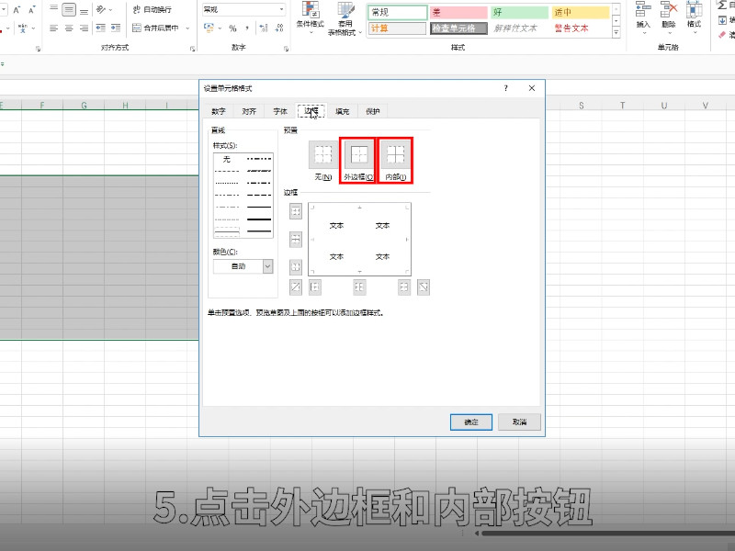Click the dialog help question mark
Viewport: 735px width, 551px height.
click(x=506, y=88)
